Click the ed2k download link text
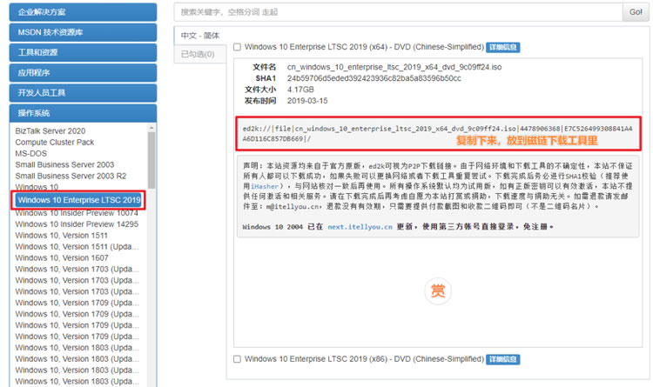This screenshot has width=653, height=387. click(x=437, y=134)
